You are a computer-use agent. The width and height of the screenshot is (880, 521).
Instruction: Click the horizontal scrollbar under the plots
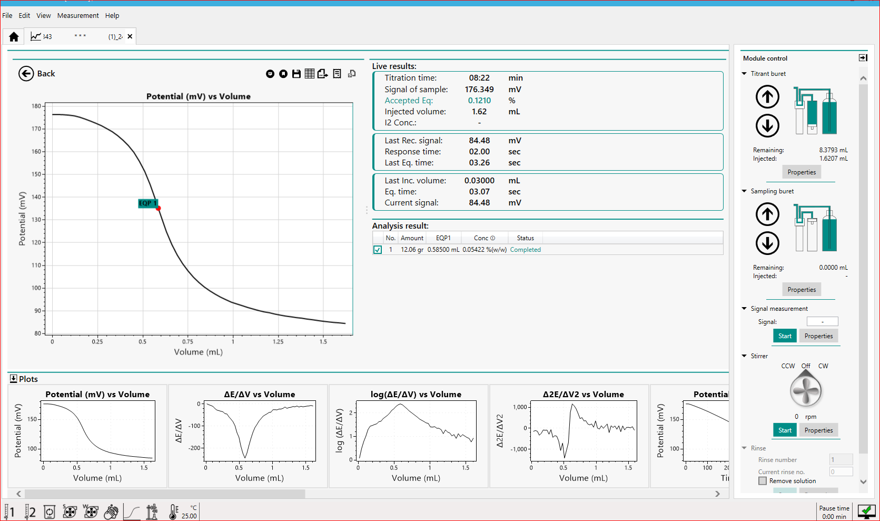click(x=164, y=494)
